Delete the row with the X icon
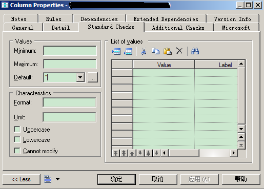This screenshot has width=264, height=189. (x=179, y=51)
